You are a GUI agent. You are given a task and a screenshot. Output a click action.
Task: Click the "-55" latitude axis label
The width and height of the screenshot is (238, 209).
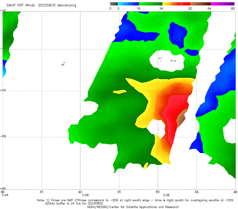tap(3, 136)
